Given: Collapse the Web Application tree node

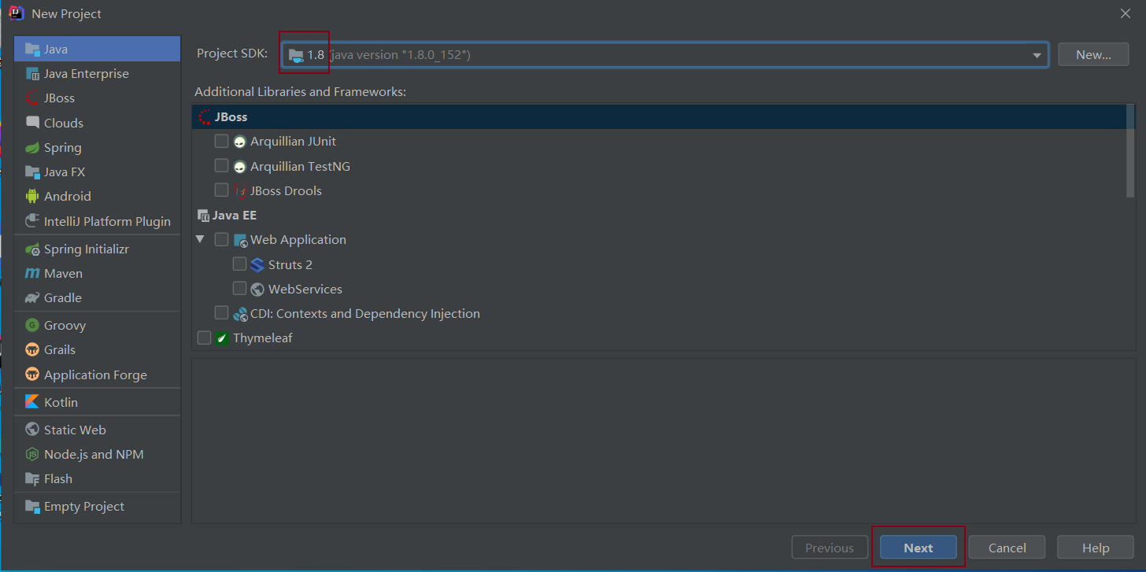Looking at the screenshot, I should 201,239.
